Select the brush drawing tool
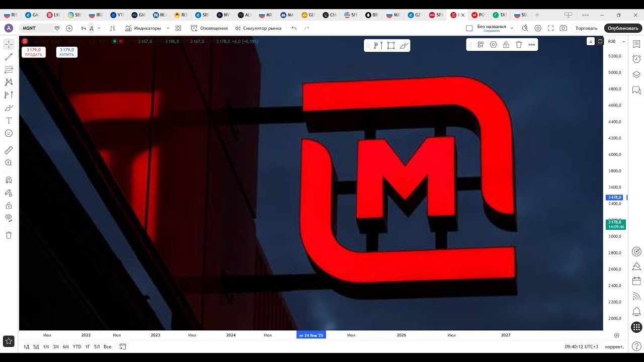644x362 pixels. 9,108
